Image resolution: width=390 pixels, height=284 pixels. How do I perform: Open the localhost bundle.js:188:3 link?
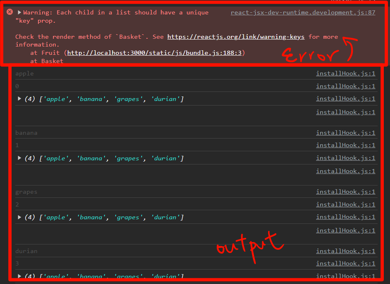click(x=154, y=53)
